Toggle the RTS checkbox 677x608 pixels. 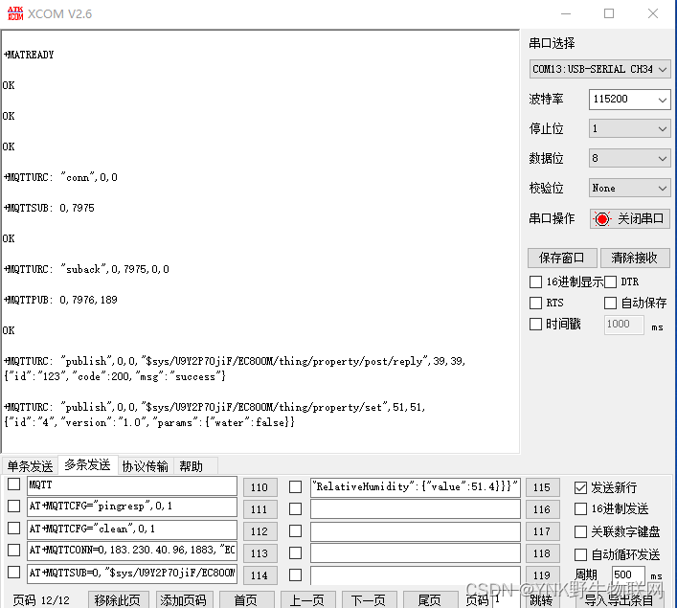coord(535,303)
